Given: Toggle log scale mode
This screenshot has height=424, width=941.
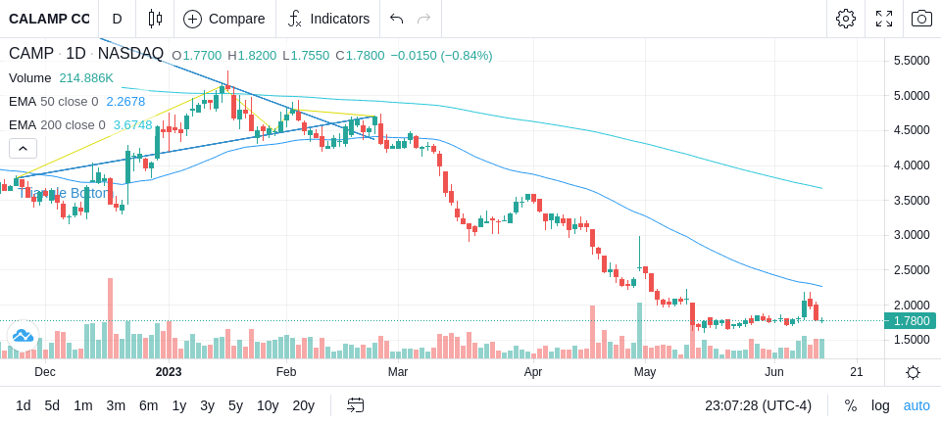Looking at the screenshot, I should coord(880,406).
